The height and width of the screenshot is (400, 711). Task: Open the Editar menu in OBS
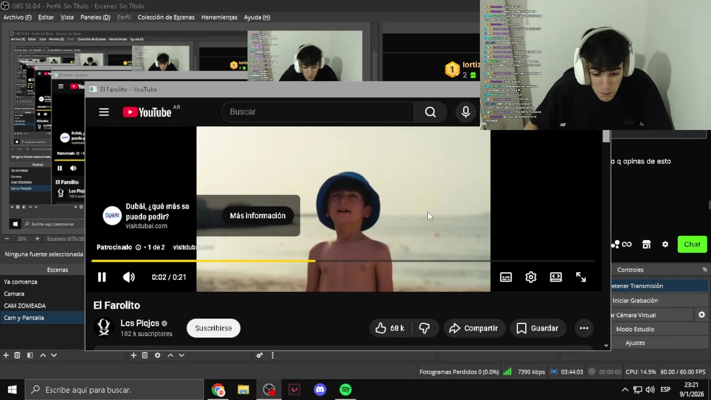click(x=46, y=17)
